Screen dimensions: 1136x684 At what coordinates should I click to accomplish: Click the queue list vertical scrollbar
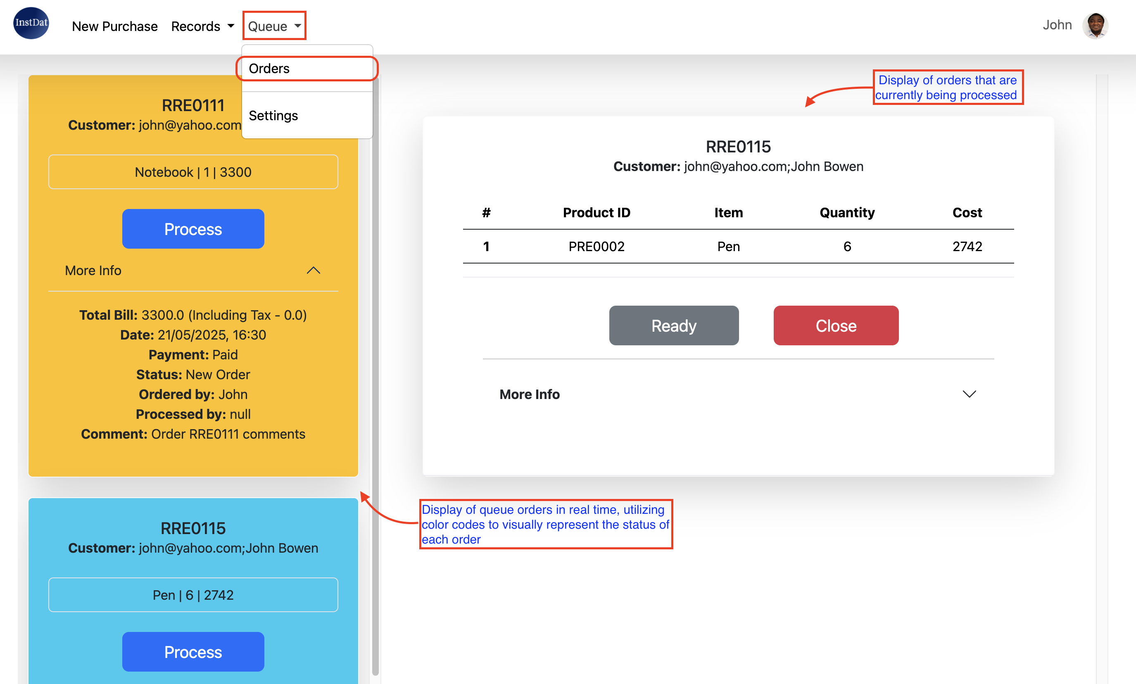point(375,369)
